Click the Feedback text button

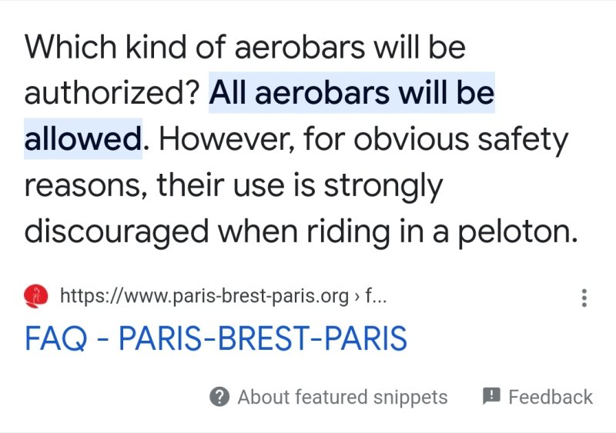pyautogui.click(x=550, y=397)
